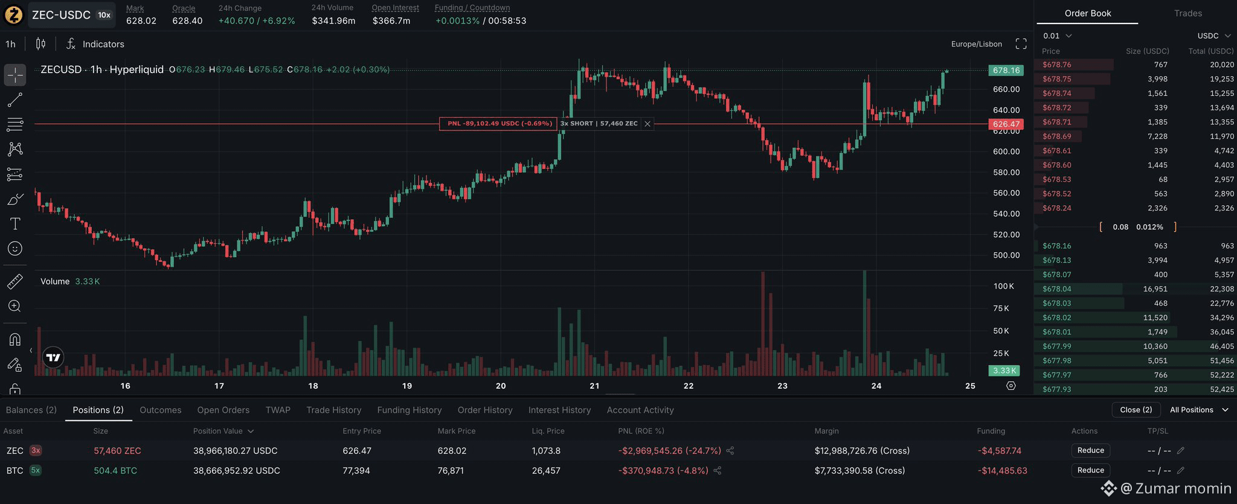Sort by Position Value column arrow
The image size is (1237, 504).
click(251, 431)
